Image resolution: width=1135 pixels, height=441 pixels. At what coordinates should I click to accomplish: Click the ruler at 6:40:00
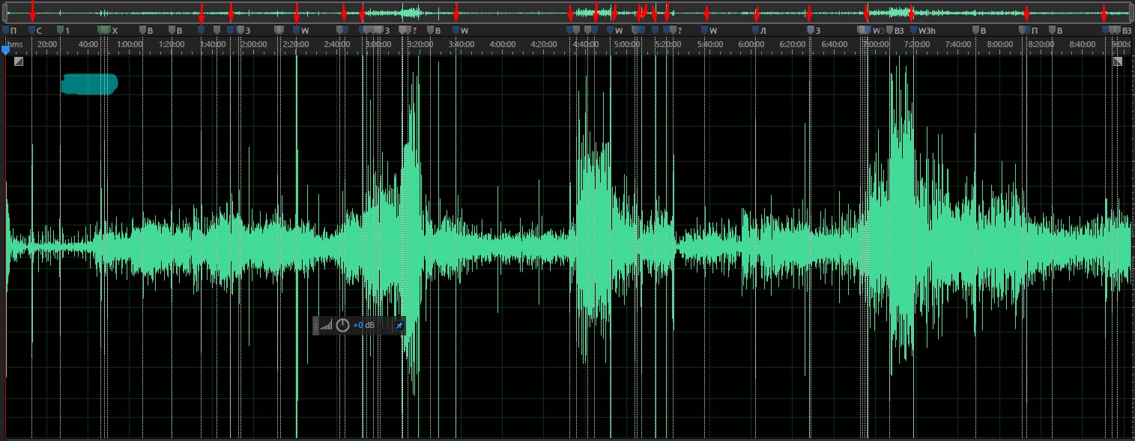pyautogui.click(x=834, y=44)
